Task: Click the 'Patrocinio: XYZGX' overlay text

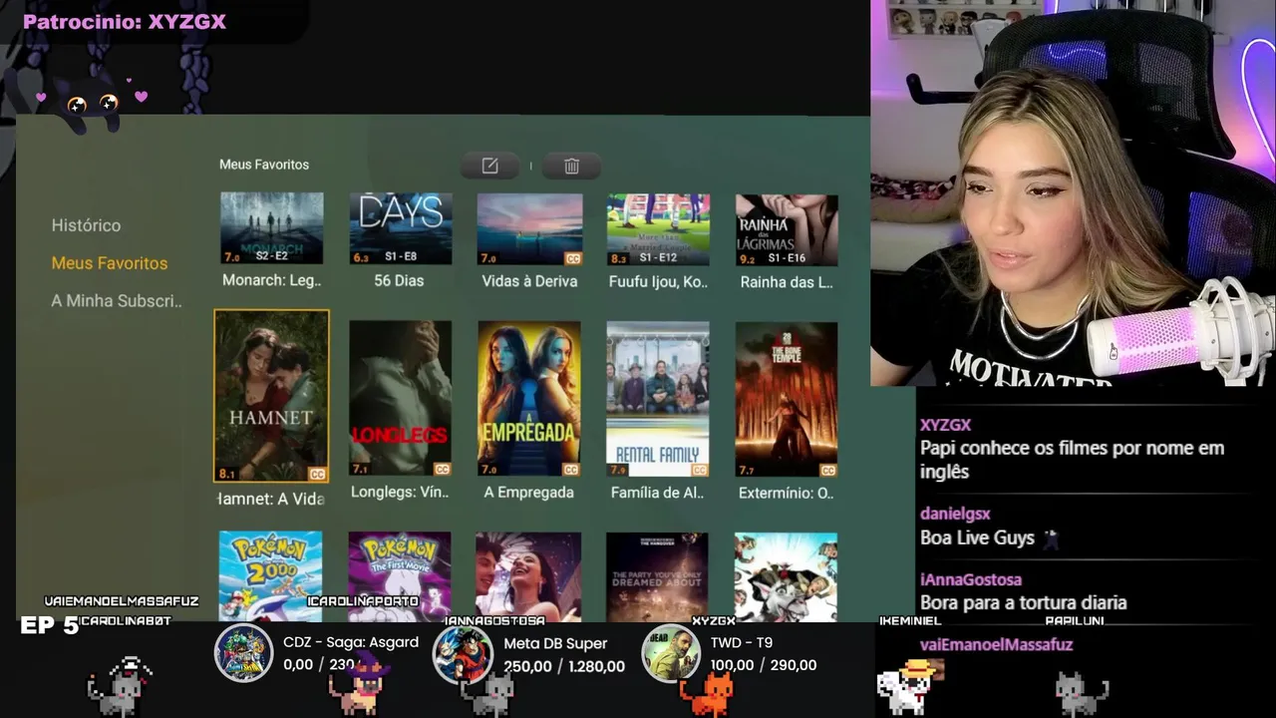Action: [125, 22]
